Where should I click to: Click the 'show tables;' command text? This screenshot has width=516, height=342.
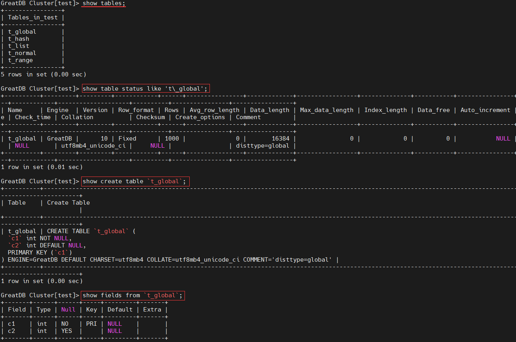[104, 3]
